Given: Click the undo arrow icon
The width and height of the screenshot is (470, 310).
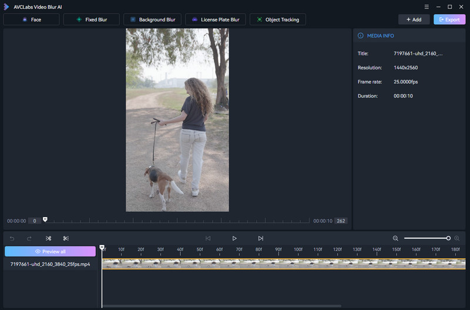Looking at the screenshot, I should pyautogui.click(x=12, y=238).
